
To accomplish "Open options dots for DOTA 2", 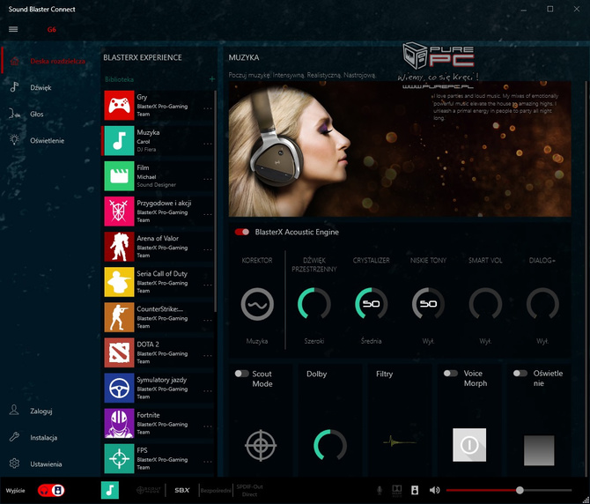I will [x=207, y=356].
